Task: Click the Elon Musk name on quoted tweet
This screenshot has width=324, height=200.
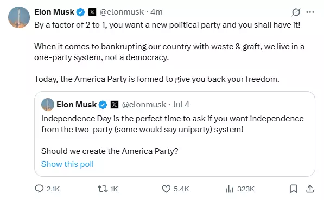Action: click(x=77, y=105)
